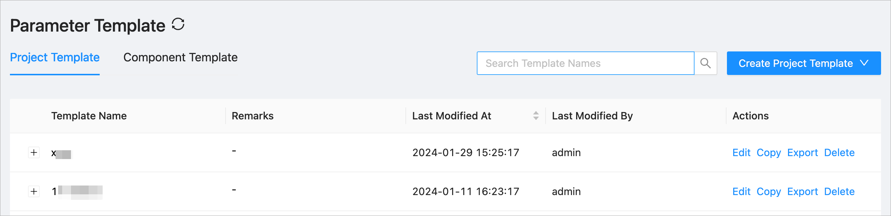Click the magnifier search icon button
Image resolution: width=891 pixels, height=216 pixels.
705,63
